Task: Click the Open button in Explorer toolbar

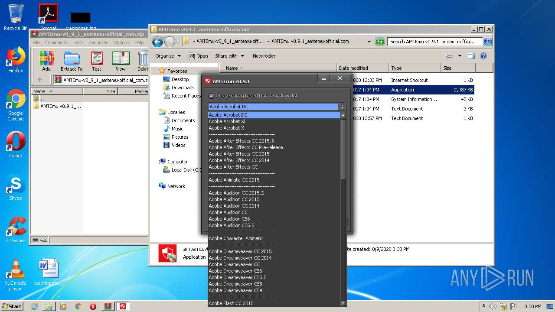Action: tap(198, 56)
